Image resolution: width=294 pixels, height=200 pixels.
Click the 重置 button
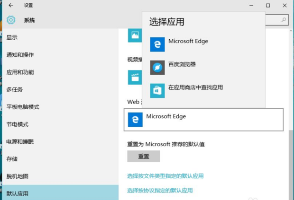pyautogui.click(x=144, y=156)
